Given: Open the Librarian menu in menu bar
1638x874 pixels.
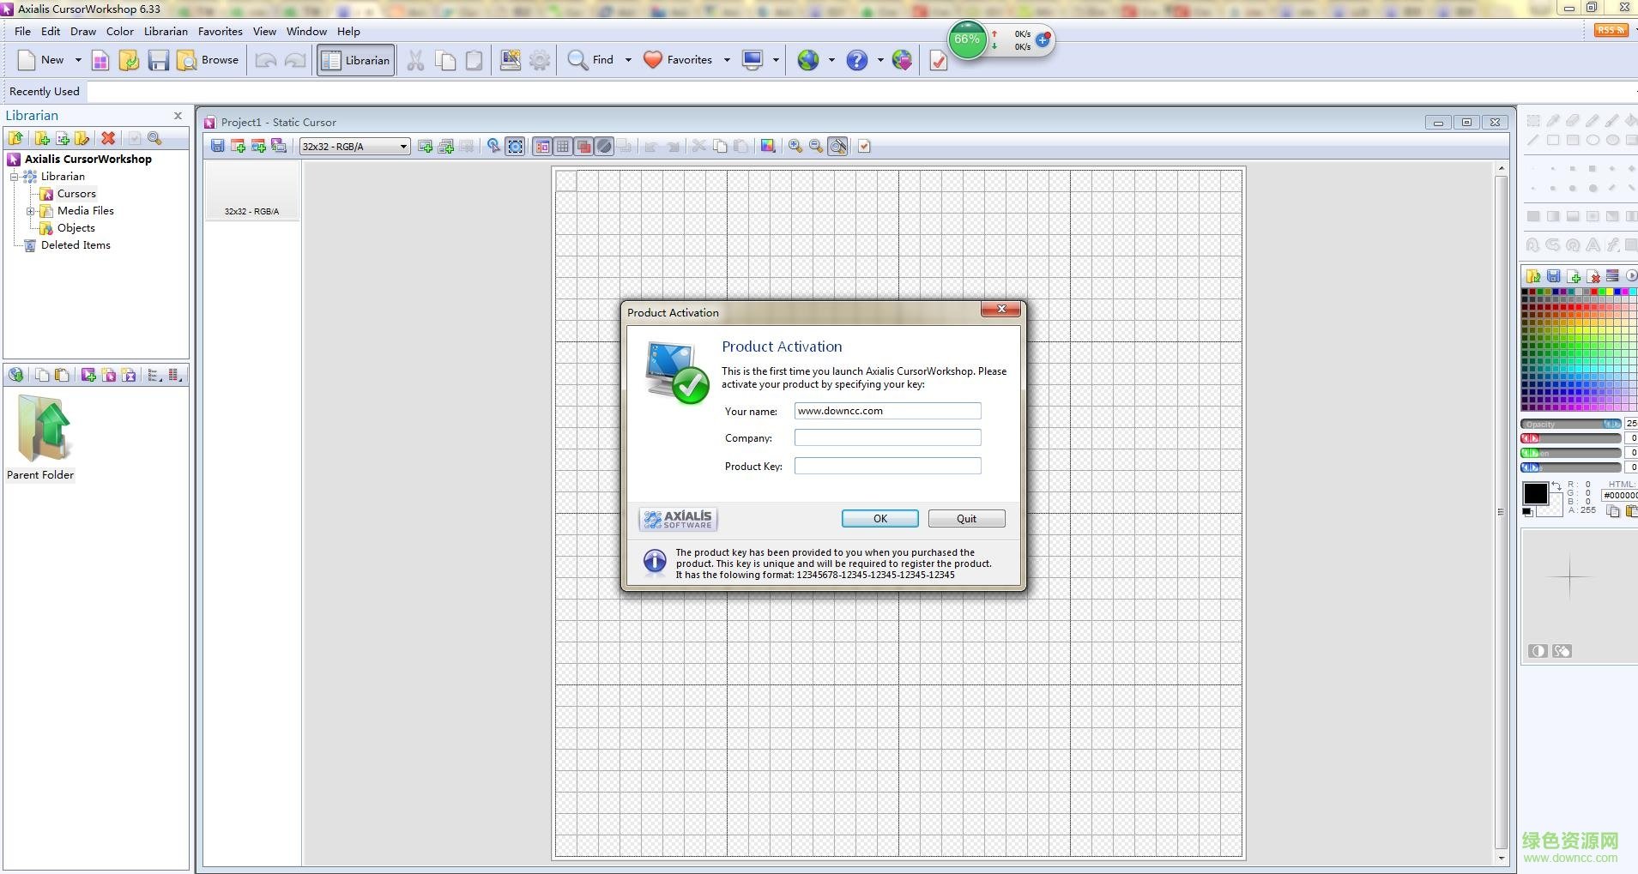Looking at the screenshot, I should [x=166, y=32].
